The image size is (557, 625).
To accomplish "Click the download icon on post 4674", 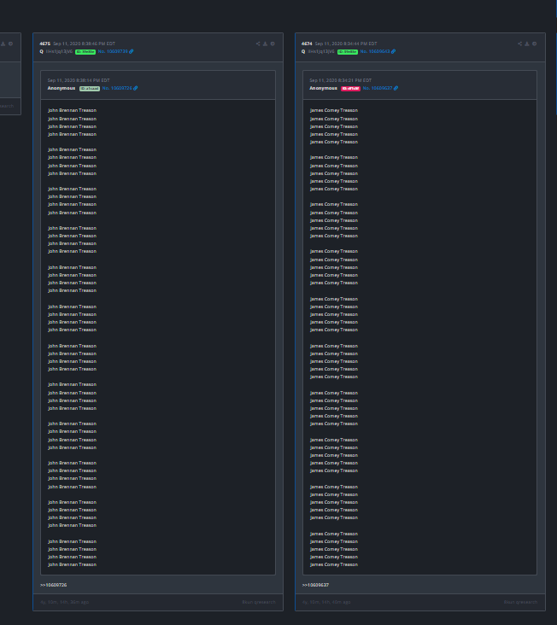I will coord(527,44).
